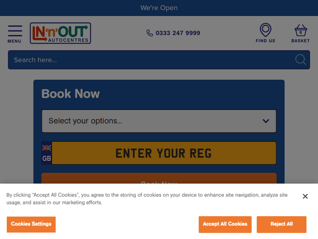Click the orange Book Now button
Image resolution: width=318 pixels, height=239 pixels.
[159, 179]
